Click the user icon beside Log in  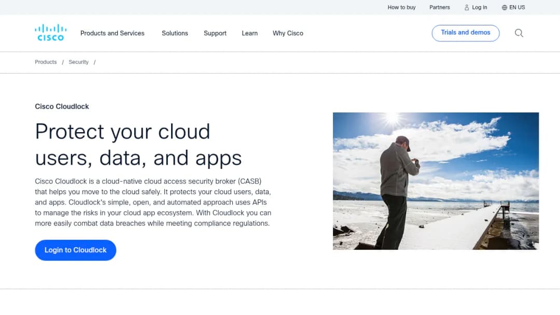pyautogui.click(x=467, y=7)
